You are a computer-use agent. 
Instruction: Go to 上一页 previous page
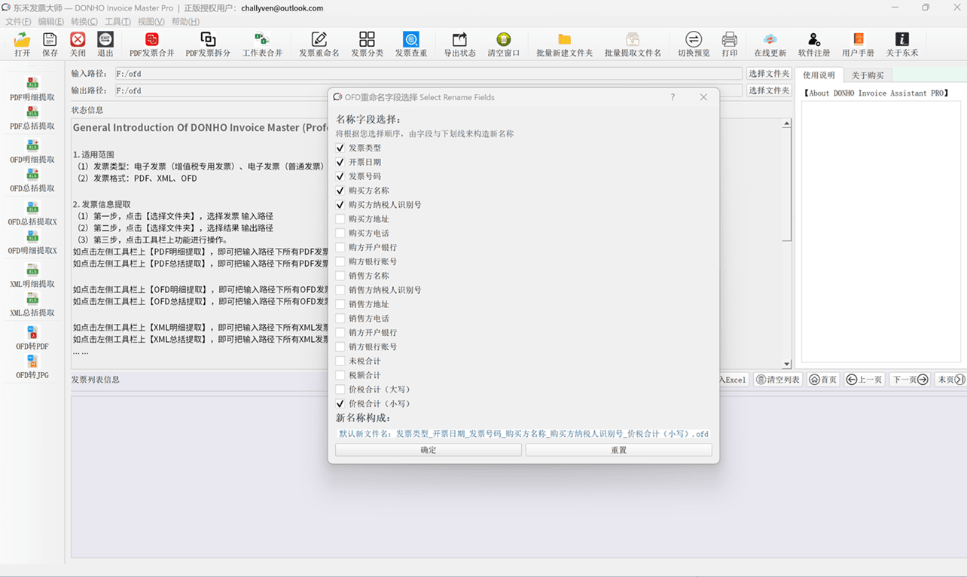coord(864,380)
